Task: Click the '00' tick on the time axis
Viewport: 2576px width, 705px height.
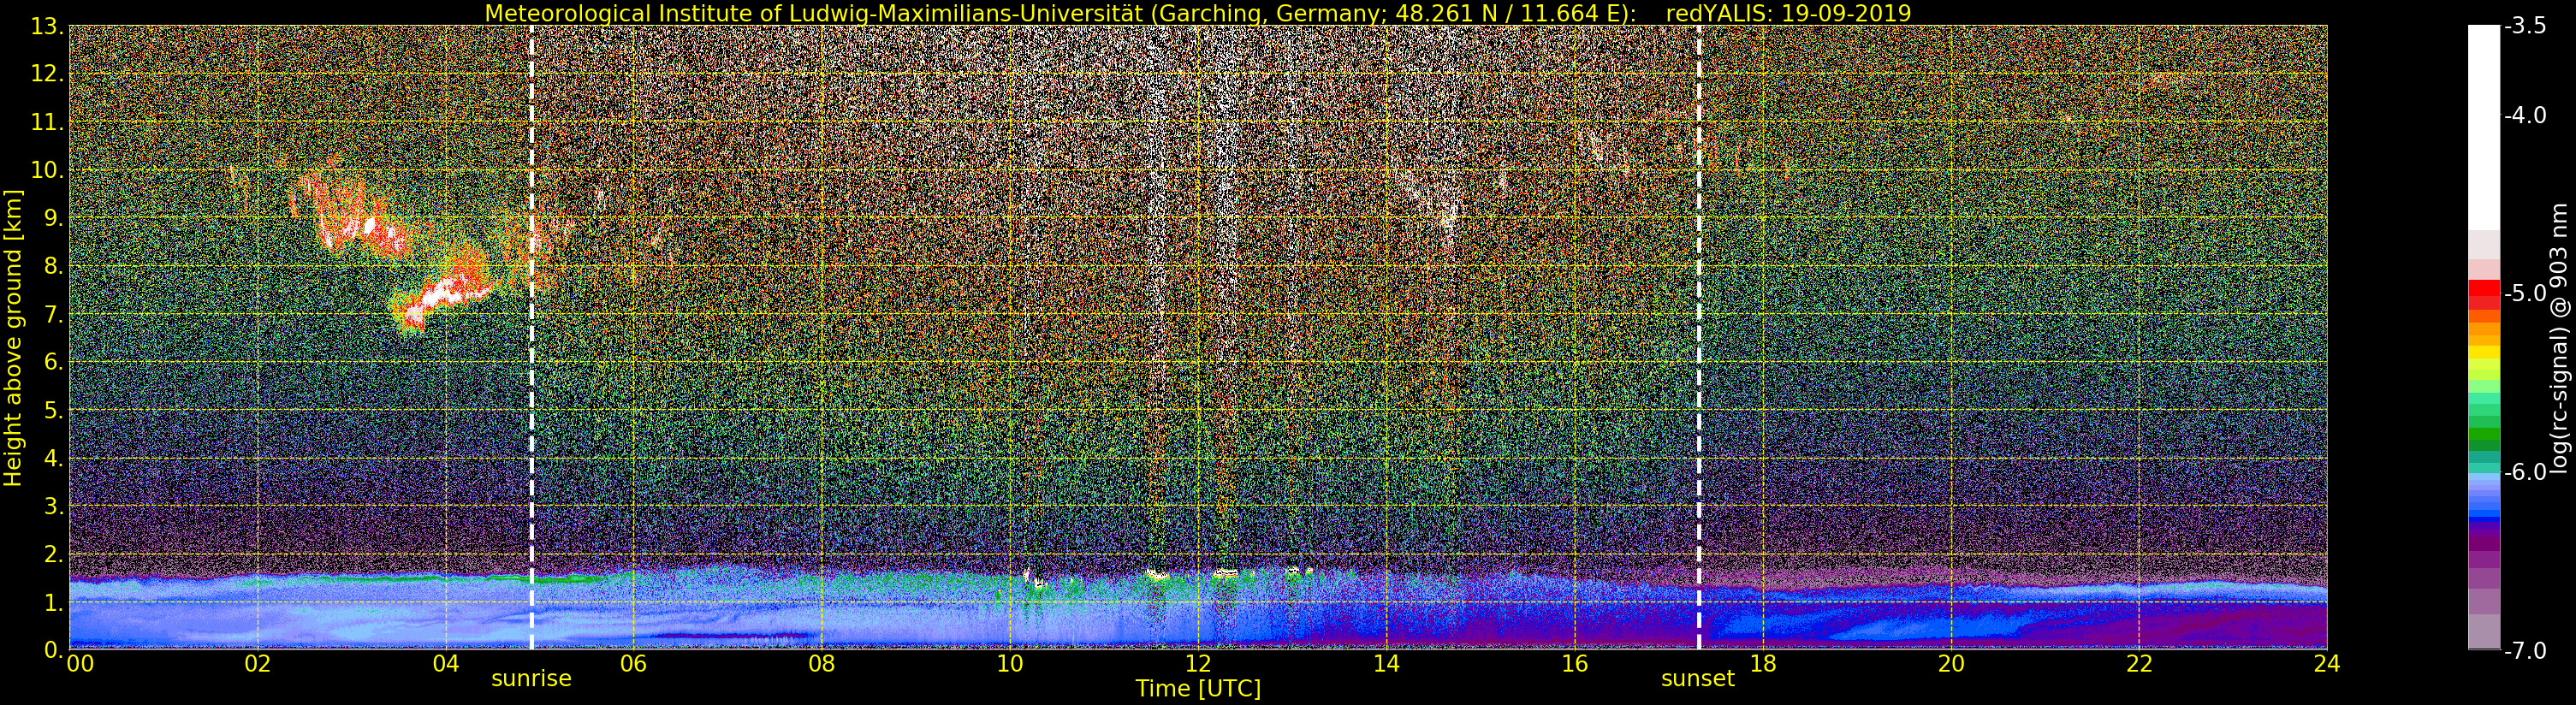Action: click(x=80, y=664)
